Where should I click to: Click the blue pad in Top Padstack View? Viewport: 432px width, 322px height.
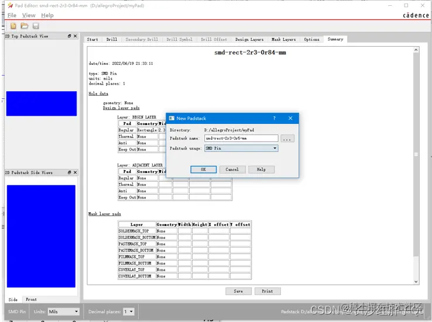pyautogui.click(x=42, y=103)
